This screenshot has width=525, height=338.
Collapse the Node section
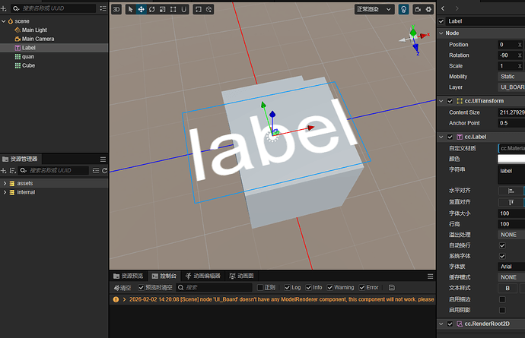[x=441, y=33]
